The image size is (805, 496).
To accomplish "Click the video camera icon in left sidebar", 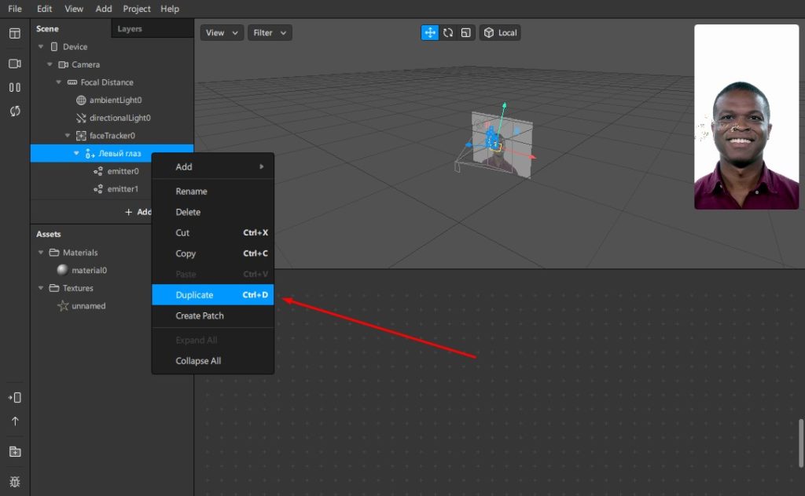I will click(x=15, y=64).
